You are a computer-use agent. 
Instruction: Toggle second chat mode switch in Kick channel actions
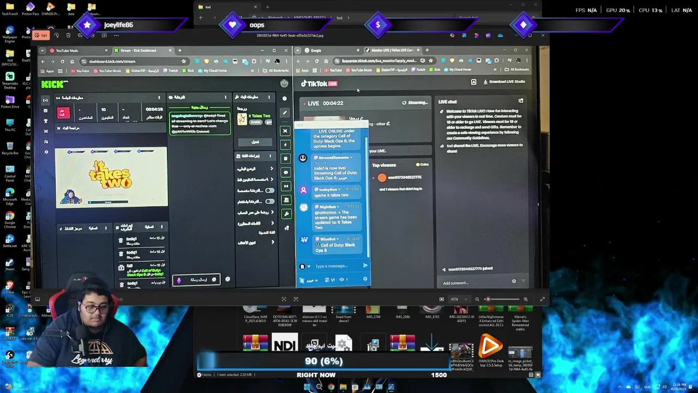pyautogui.click(x=269, y=201)
